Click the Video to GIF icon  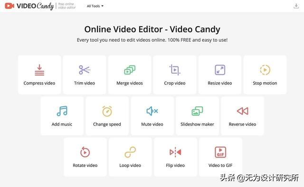click(x=220, y=152)
